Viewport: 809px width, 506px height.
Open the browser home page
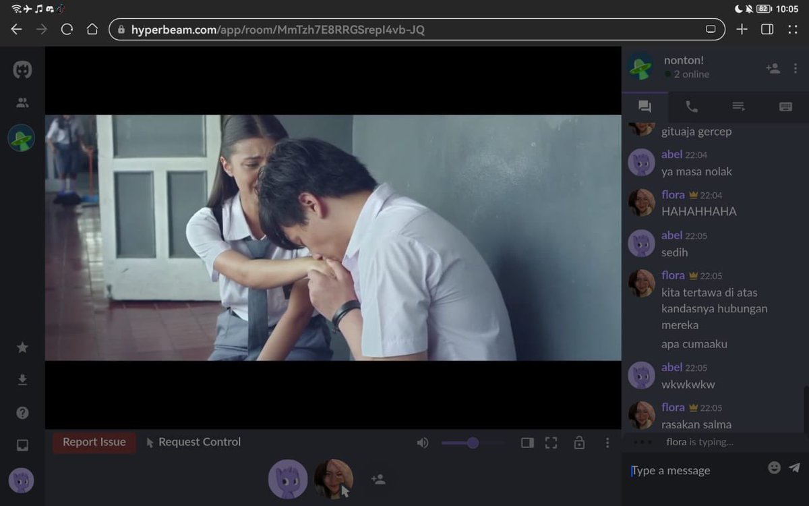point(92,30)
